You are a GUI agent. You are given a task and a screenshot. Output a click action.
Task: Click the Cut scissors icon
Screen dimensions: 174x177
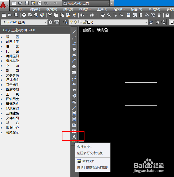[50, 15]
